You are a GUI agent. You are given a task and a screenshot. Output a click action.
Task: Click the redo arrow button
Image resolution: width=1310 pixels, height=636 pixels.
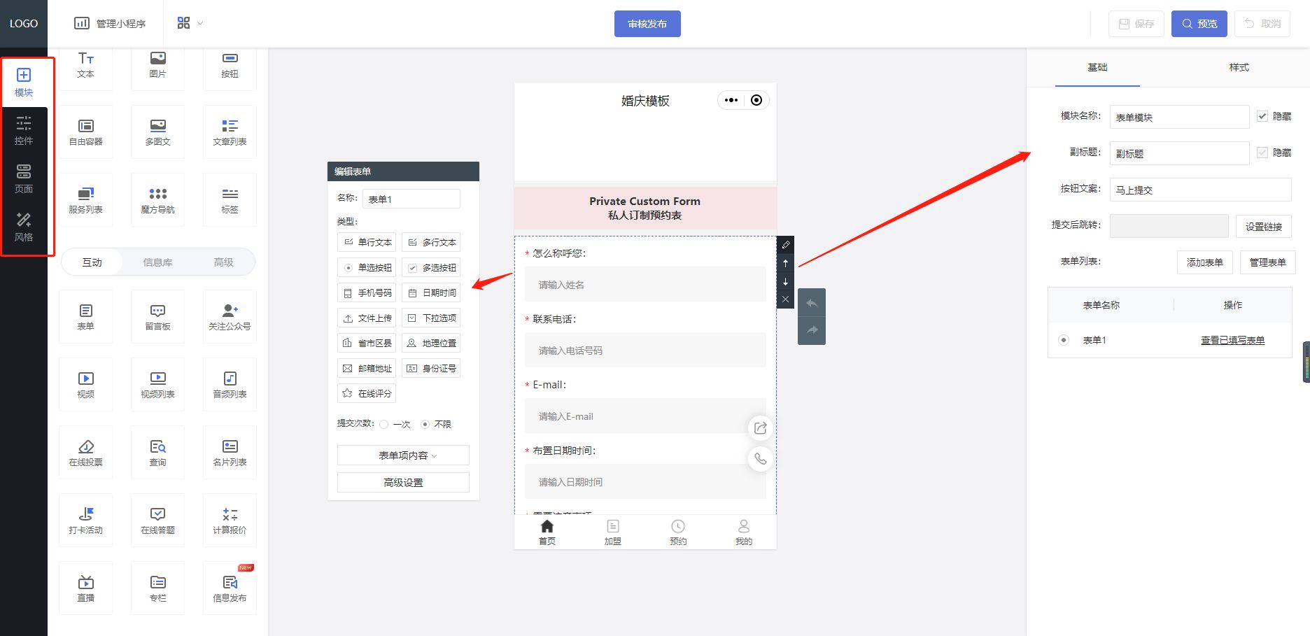pos(812,330)
